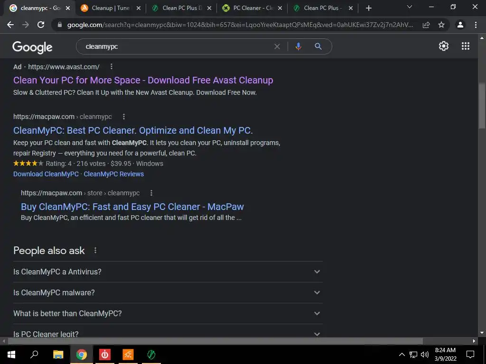Click the address bar URL

[240, 25]
